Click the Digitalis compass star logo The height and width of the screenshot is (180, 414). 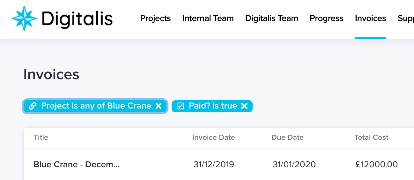click(24, 19)
